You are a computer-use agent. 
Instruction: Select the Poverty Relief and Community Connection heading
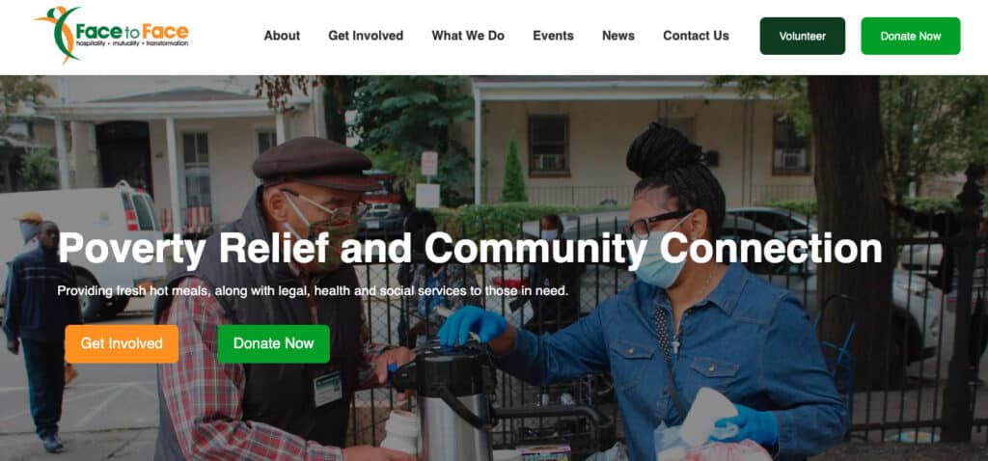point(470,248)
